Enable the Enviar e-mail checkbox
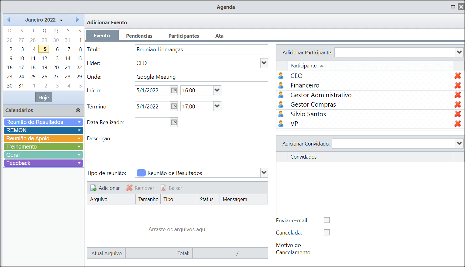Image resolution: width=465 pixels, height=267 pixels. coord(327,220)
